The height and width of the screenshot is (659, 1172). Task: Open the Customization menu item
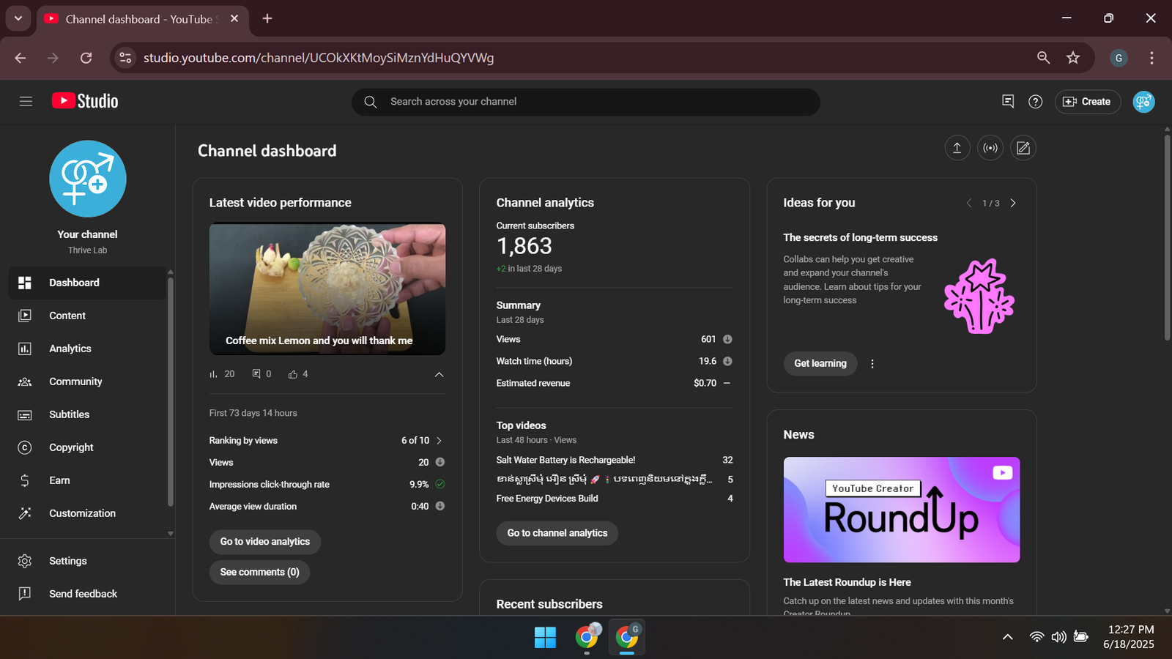coord(87,513)
